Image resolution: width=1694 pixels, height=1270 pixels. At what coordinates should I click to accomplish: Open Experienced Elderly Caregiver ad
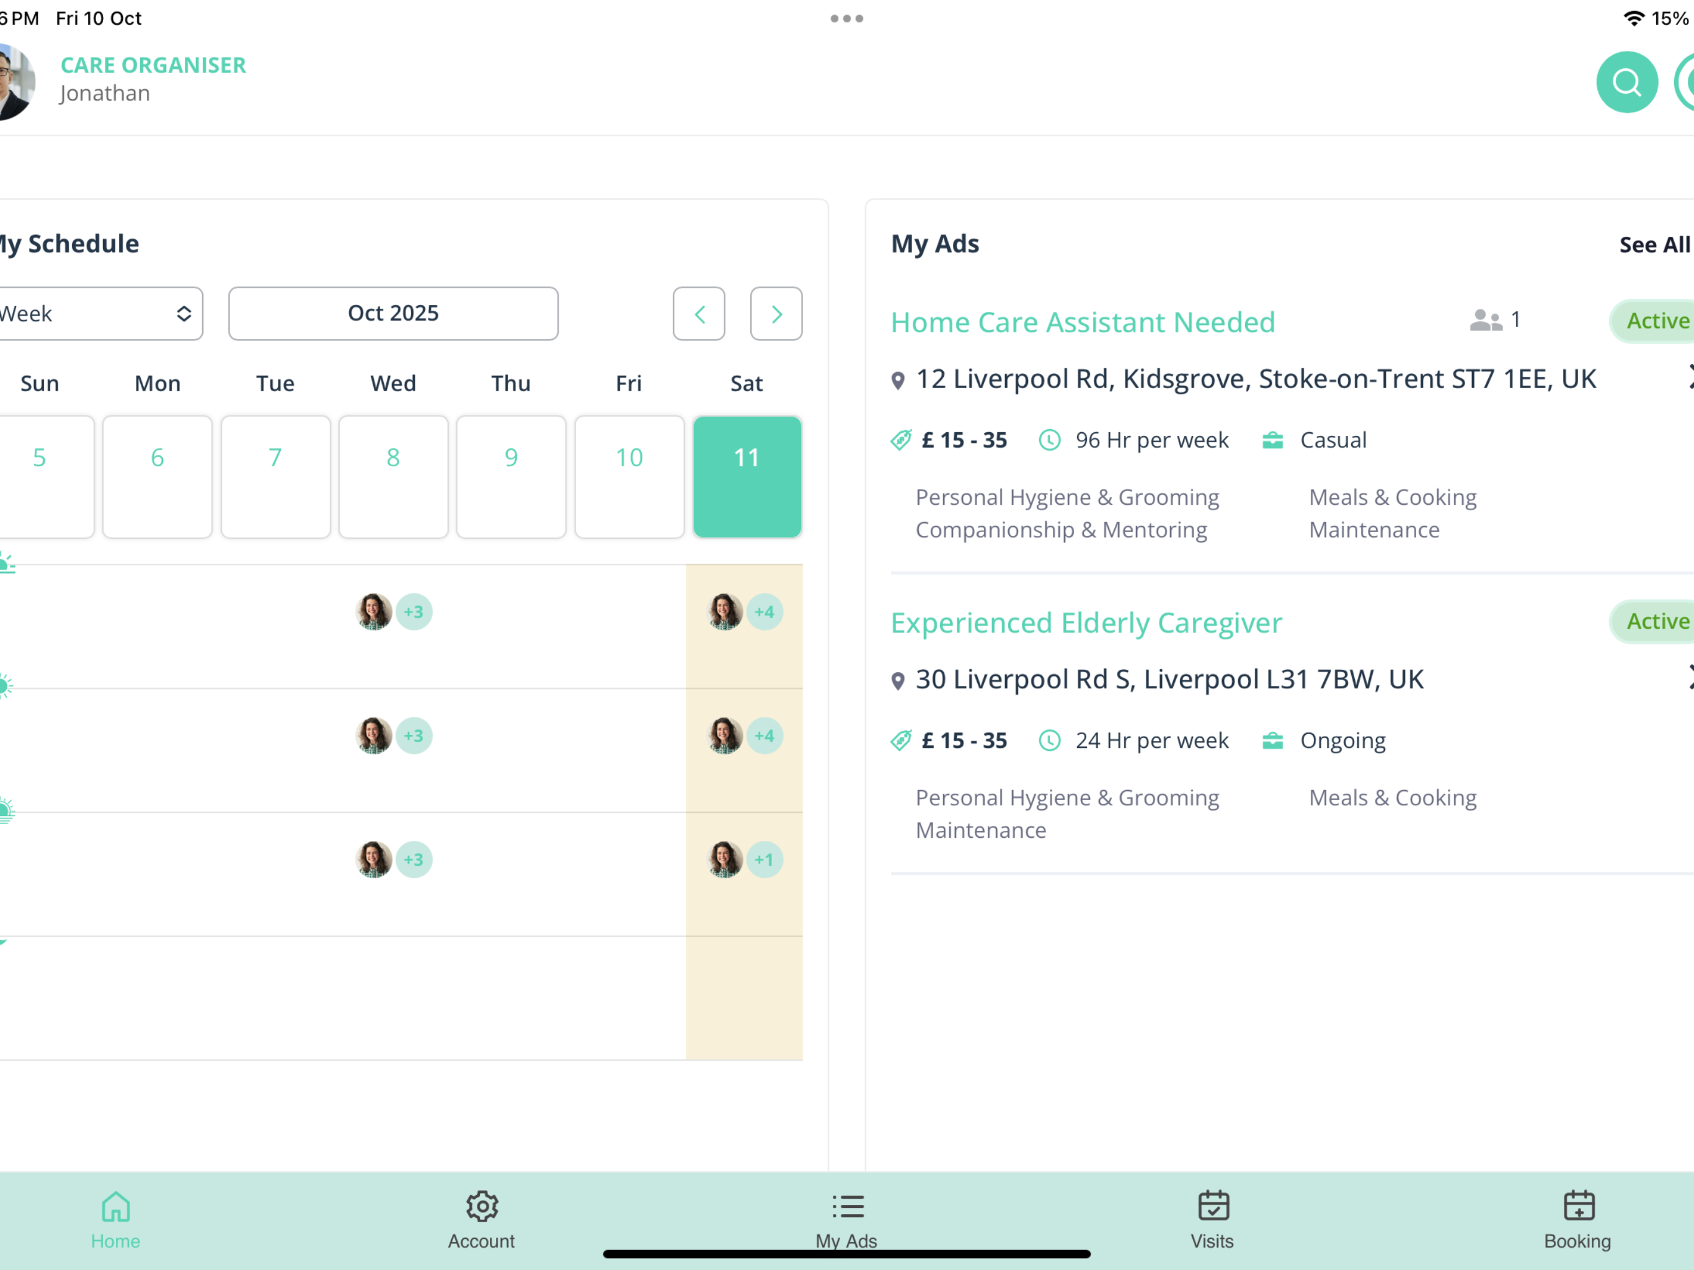point(1086,623)
